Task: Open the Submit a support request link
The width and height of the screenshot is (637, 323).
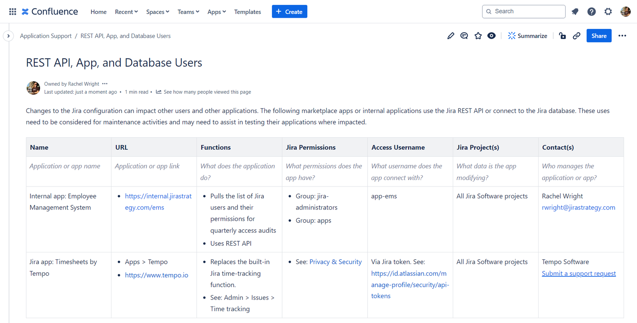Action: point(579,273)
